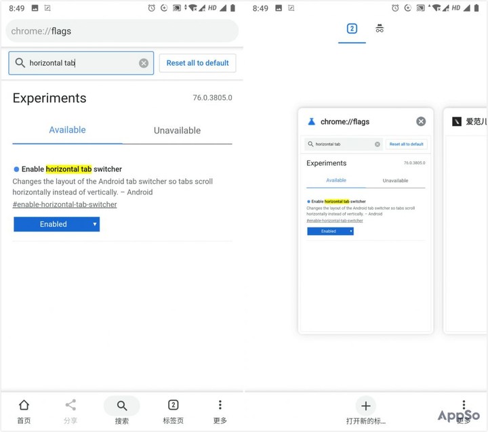Screen dimensions: 488x432
Task: Open the Enabled dropdown for horizontal tab switcher
Action: (57, 224)
